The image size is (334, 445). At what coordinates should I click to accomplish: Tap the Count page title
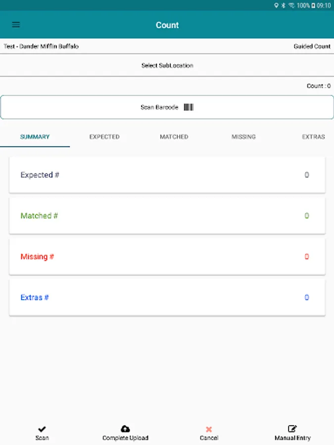(x=167, y=25)
